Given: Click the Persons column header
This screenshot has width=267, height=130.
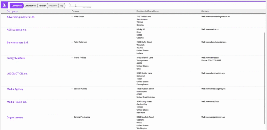Looking at the screenshot, I should click(75, 11).
